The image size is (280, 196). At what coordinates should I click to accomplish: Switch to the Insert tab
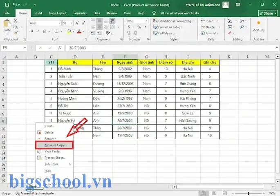pos(38,13)
